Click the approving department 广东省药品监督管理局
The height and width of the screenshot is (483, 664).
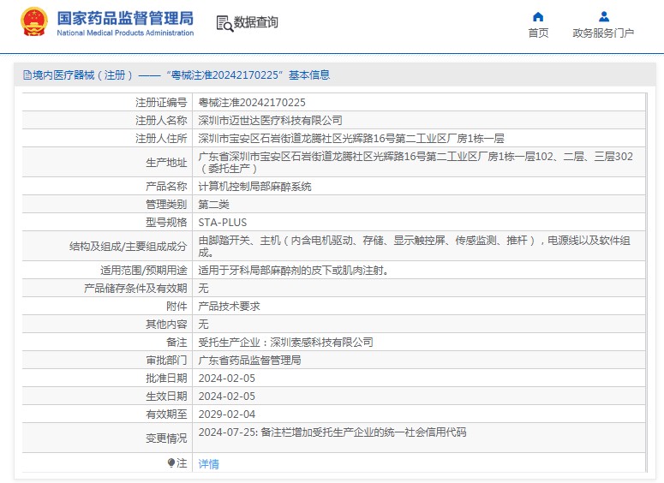[x=249, y=360]
